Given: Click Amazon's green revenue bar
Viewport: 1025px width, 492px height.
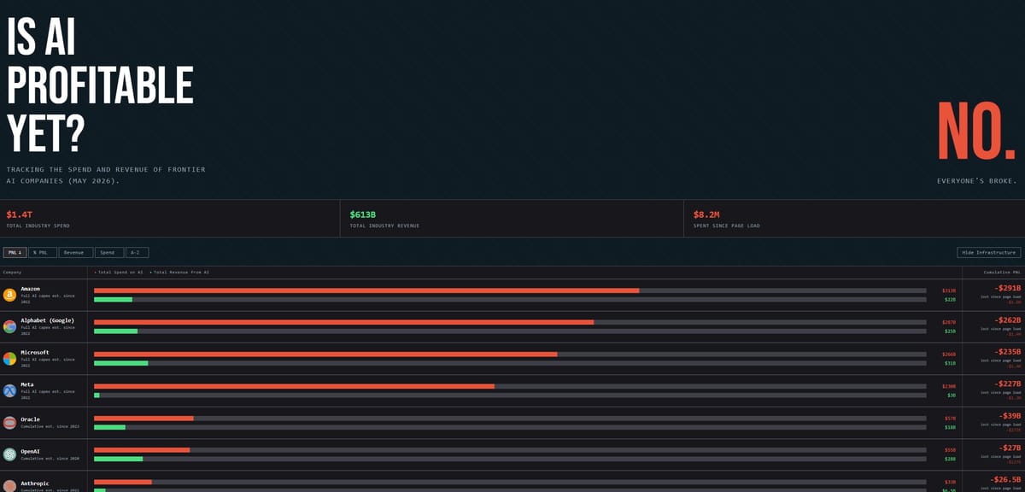Looking at the screenshot, I should click(113, 300).
